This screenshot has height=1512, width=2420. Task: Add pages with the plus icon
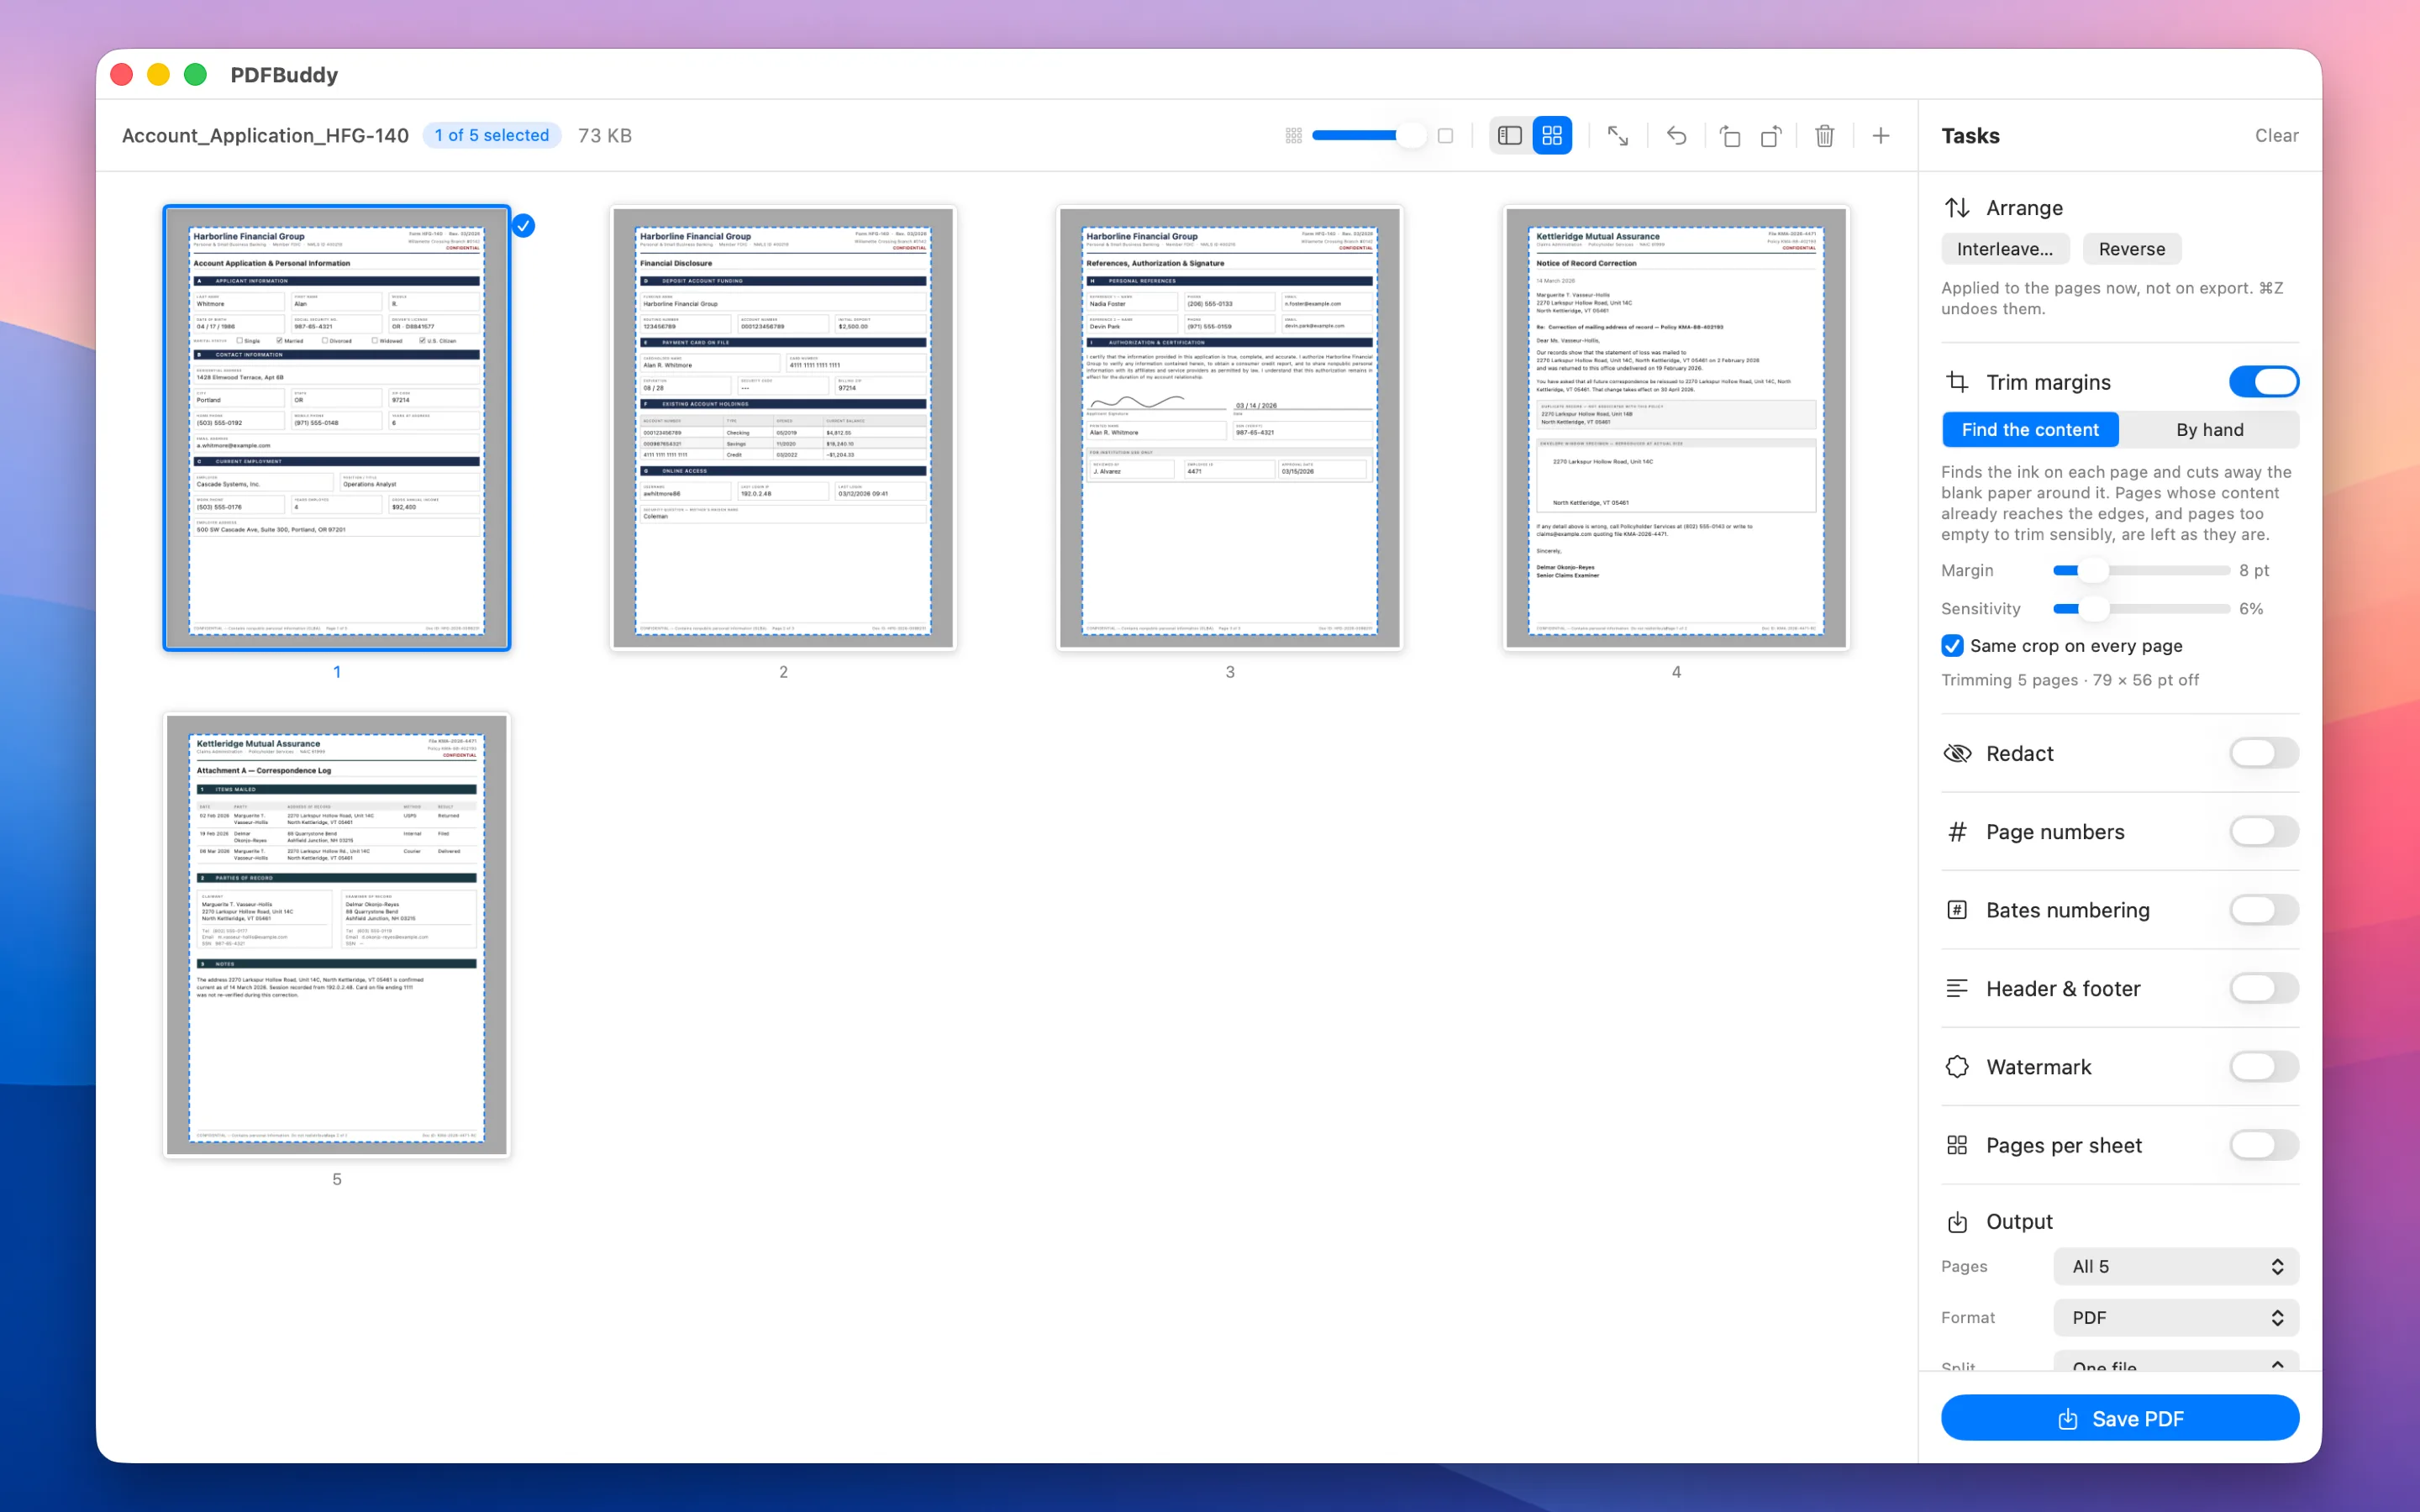(1881, 136)
